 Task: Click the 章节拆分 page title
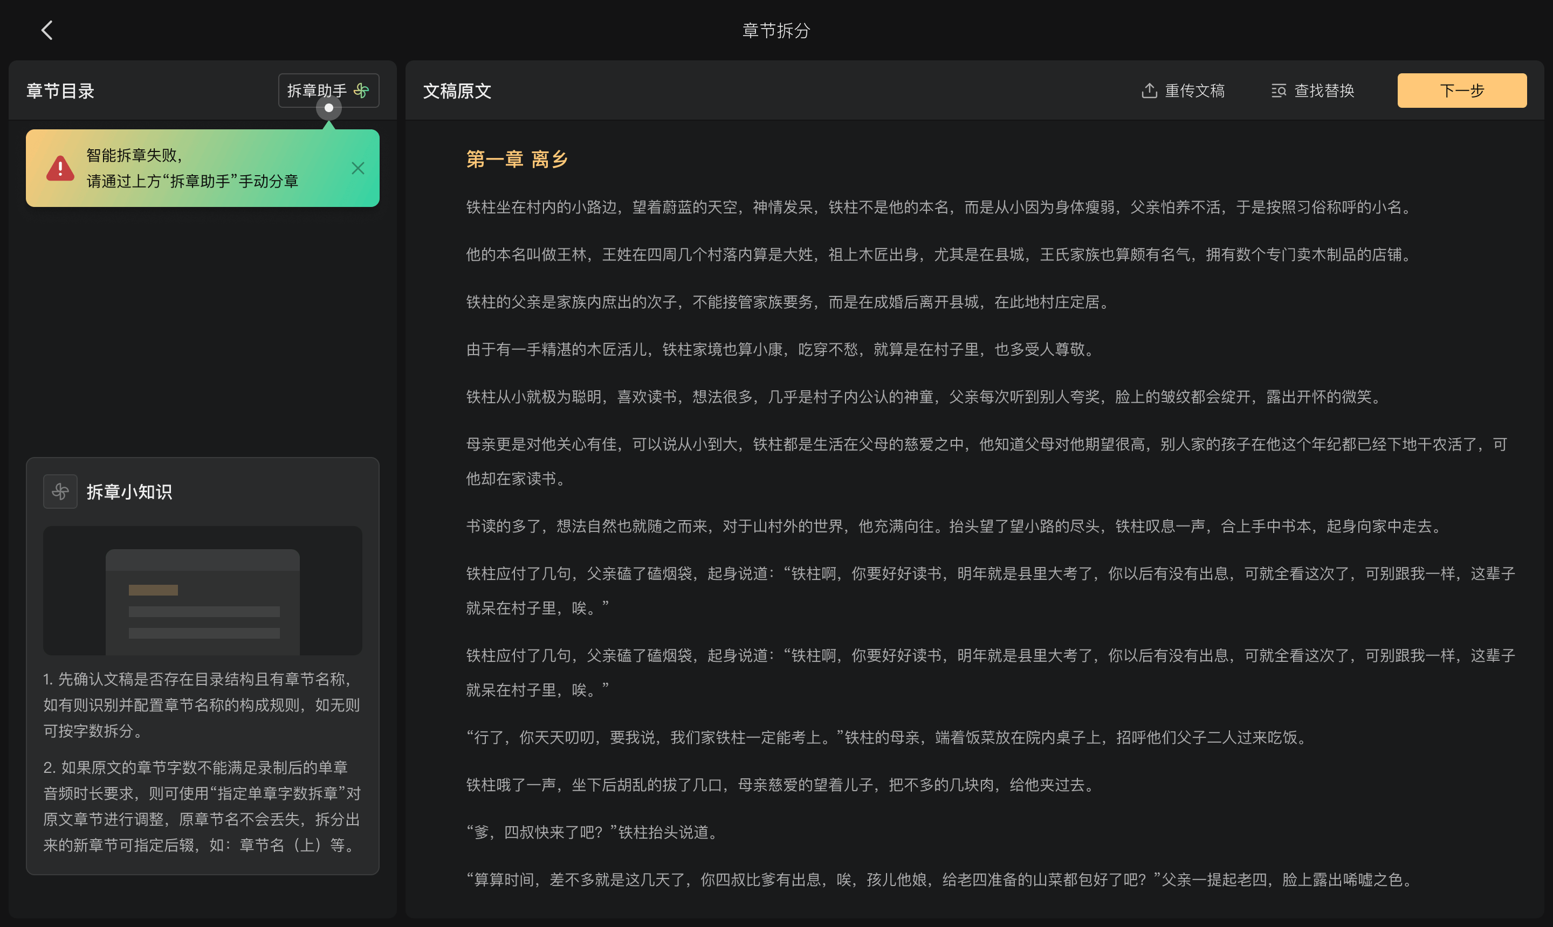tap(775, 30)
